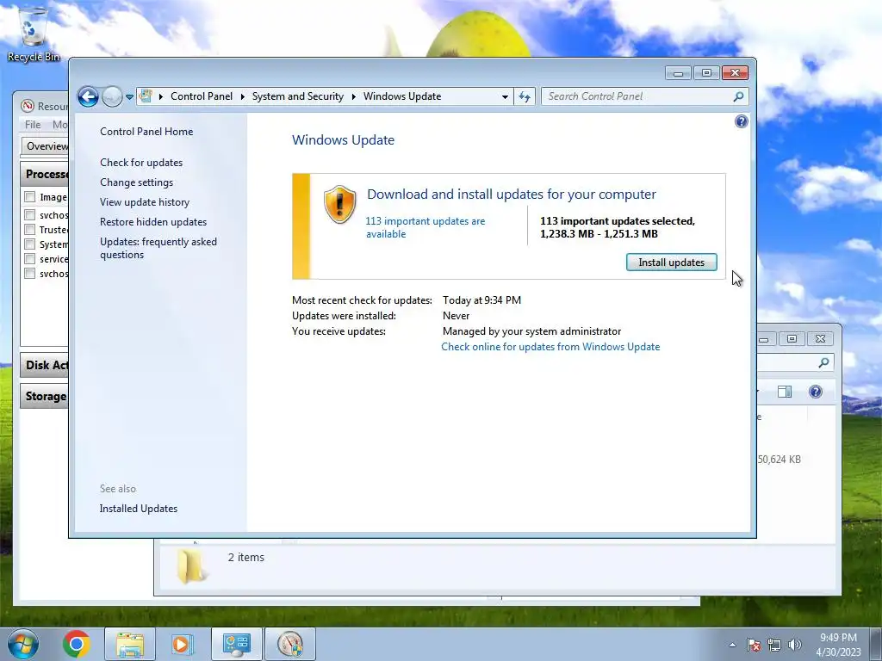Expand the Disk Activity section header
The width and height of the screenshot is (882, 661).
pyautogui.click(x=45, y=365)
